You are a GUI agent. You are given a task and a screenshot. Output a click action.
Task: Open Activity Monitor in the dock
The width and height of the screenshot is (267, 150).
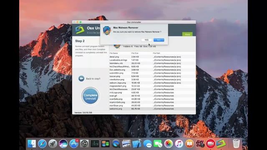[95, 144]
